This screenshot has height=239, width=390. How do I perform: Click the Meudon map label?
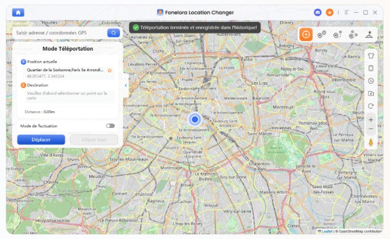click(x=97, y=177)
